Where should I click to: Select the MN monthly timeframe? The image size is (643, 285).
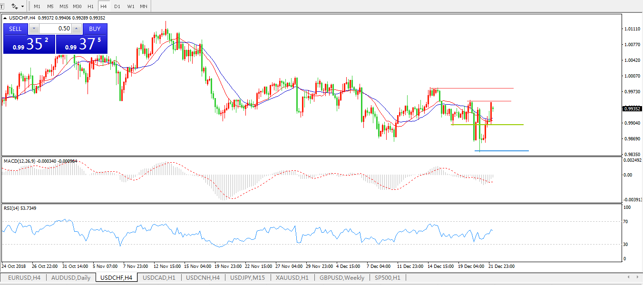point(143,6)
